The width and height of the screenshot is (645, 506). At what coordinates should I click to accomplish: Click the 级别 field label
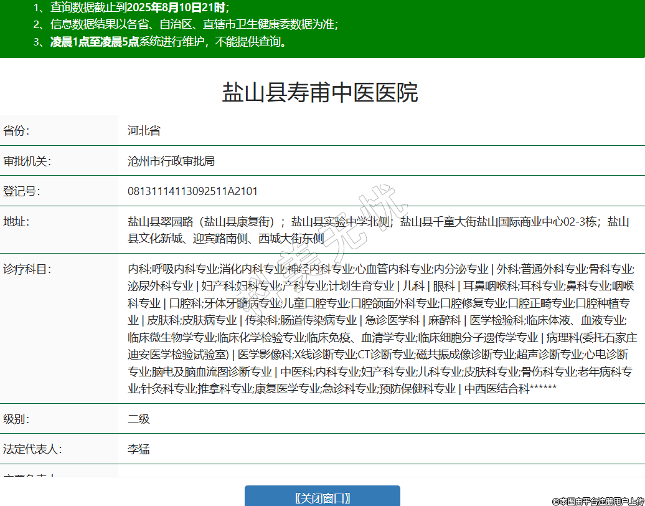(x=17, y=419)
